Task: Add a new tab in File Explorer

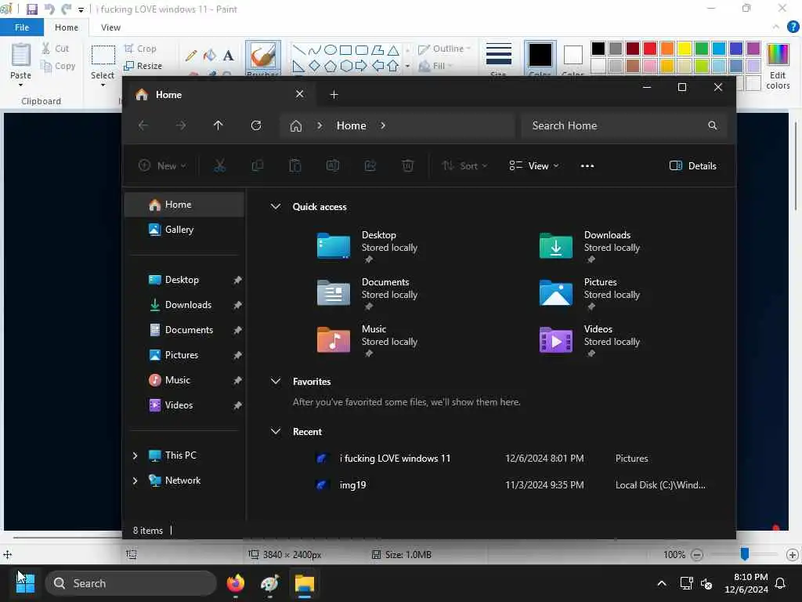Action: pos(334,94)
